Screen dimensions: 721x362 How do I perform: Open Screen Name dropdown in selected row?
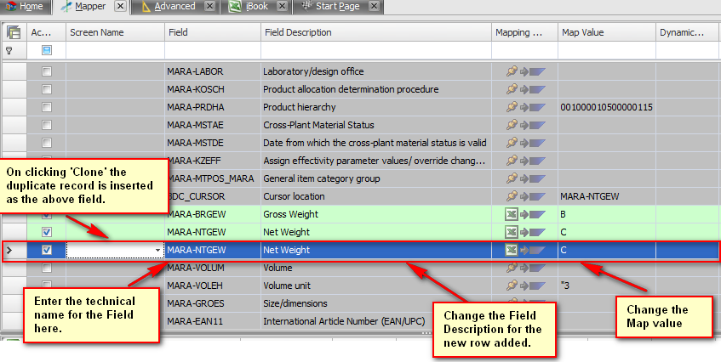pyautogui.click(x=158, y=251)
